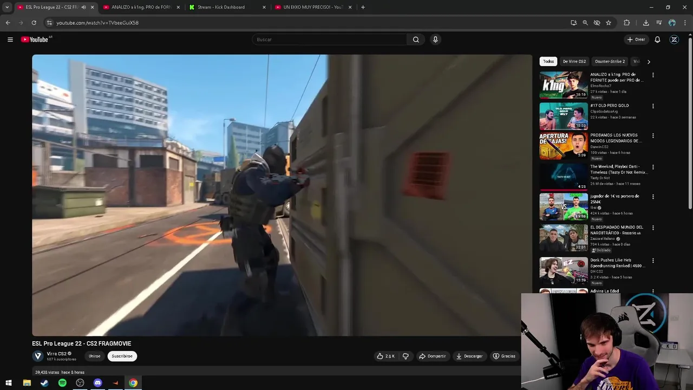
Task: Select the Counter-Strike 2 filter chip
Action: click(x=610, y=61)
